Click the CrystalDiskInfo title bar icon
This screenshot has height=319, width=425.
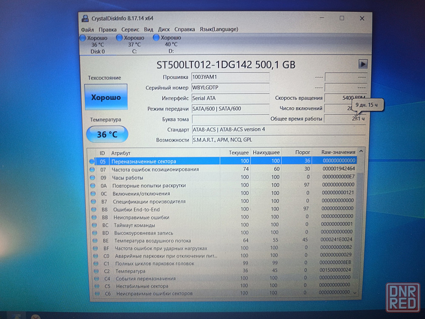click(85, 18)
